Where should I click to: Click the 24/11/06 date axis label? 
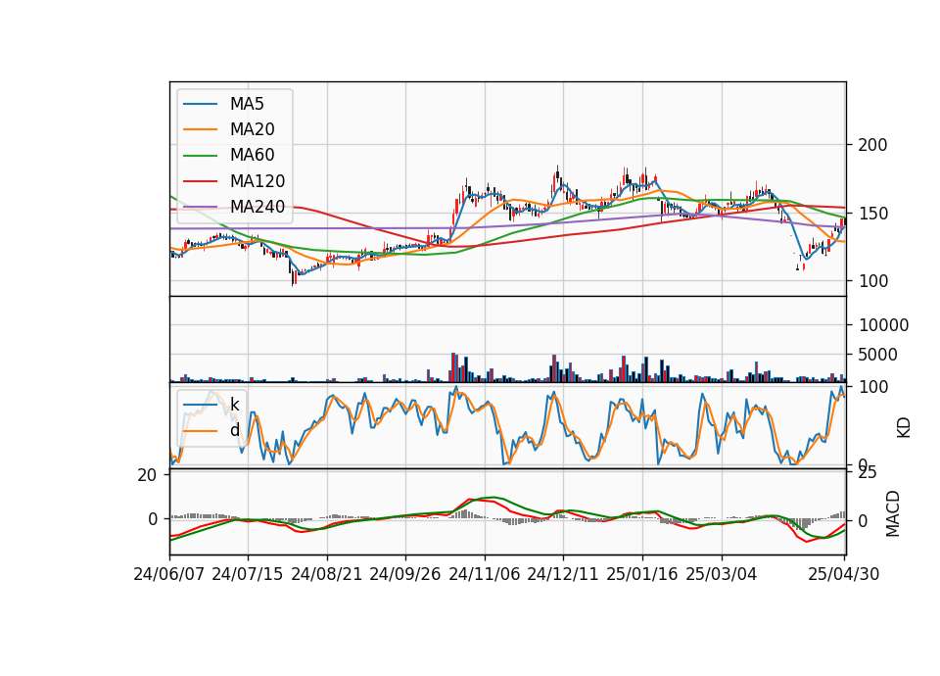pyautogui.click(x=485, y=574)
